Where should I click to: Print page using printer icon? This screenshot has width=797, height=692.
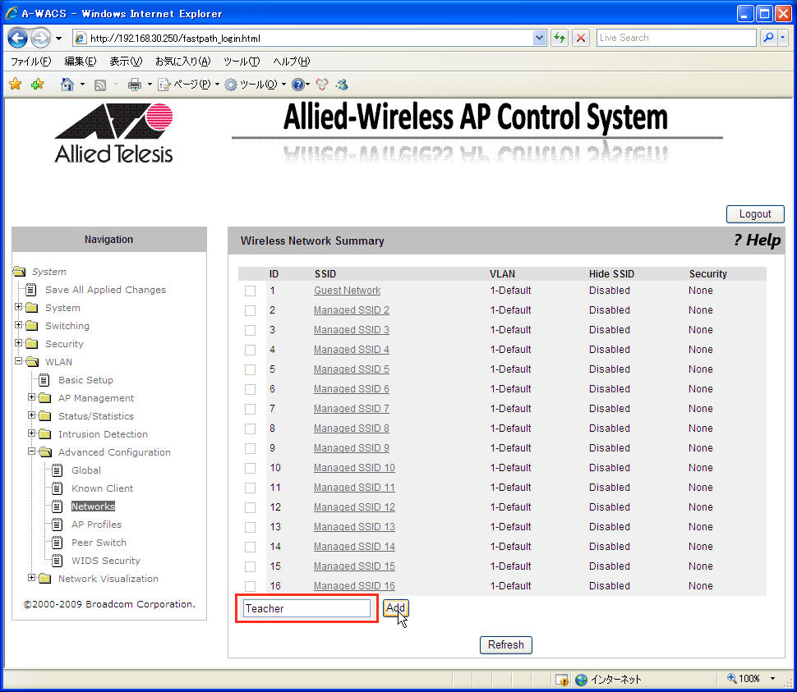point(134,85)
